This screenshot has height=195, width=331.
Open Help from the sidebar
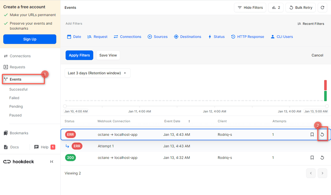(44, 147)
